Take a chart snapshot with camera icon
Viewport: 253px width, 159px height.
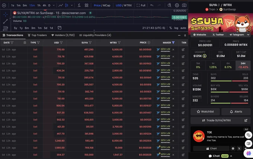point(184,5)
